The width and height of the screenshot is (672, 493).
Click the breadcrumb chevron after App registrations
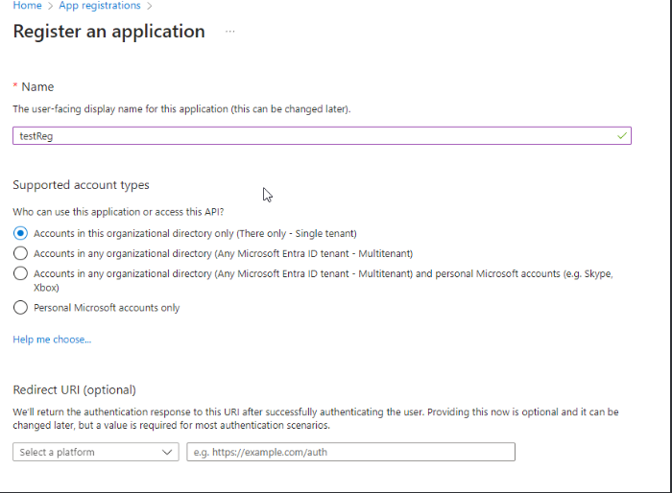pyautogui.click(x=150, y=6)
